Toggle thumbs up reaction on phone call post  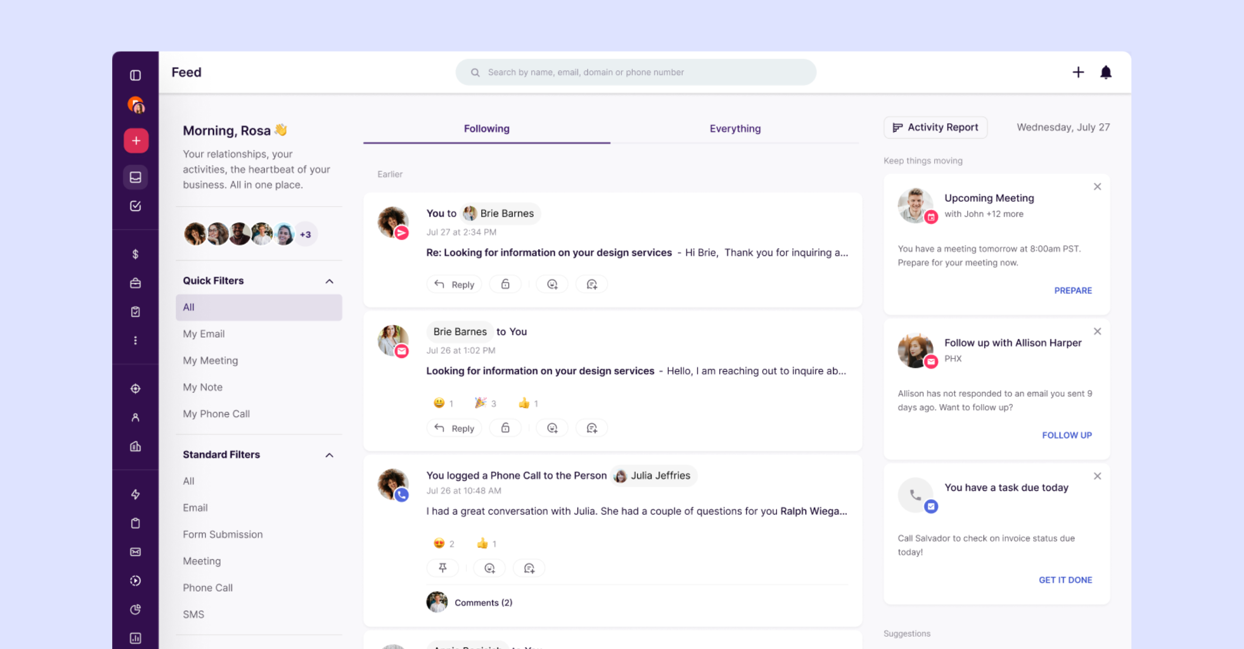(486, 543)
